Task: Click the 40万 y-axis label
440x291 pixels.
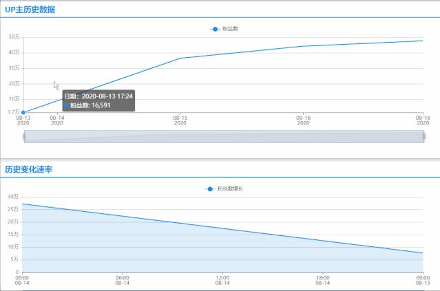Action: pyautogui.click(x=14, y=52)
